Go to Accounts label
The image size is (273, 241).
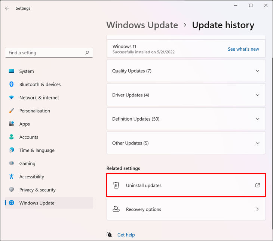[29, 137]
